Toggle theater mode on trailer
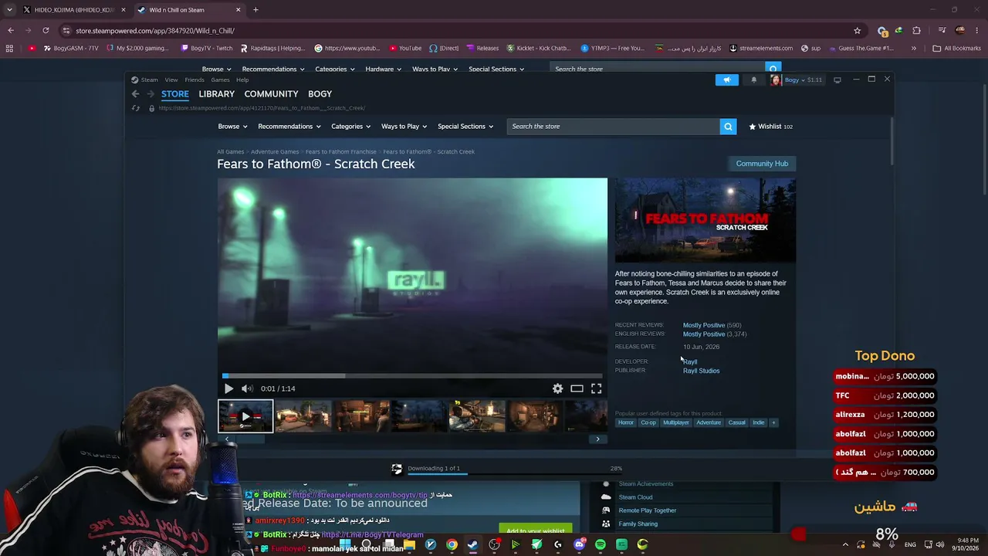The width and height of the screenshot is (988, 556). point(577,388)
